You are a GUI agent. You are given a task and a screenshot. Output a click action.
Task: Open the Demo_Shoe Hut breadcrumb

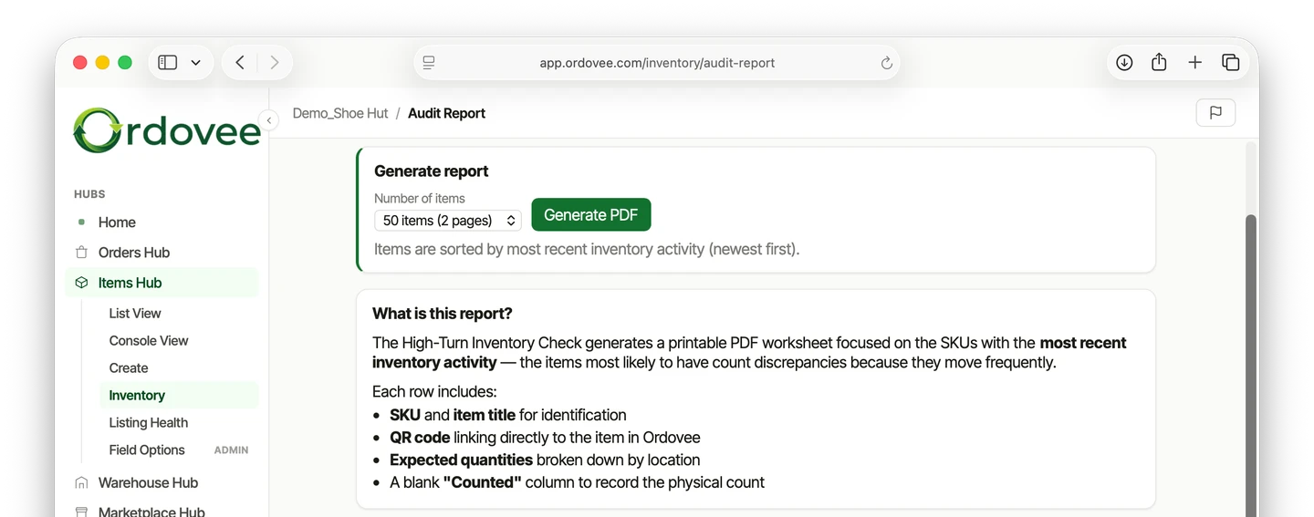[x=340, y=113]
